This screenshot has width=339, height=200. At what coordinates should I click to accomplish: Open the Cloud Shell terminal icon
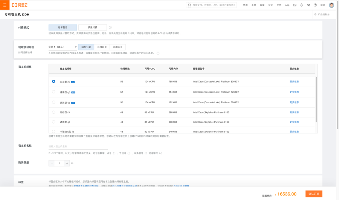tap(295, 5)
